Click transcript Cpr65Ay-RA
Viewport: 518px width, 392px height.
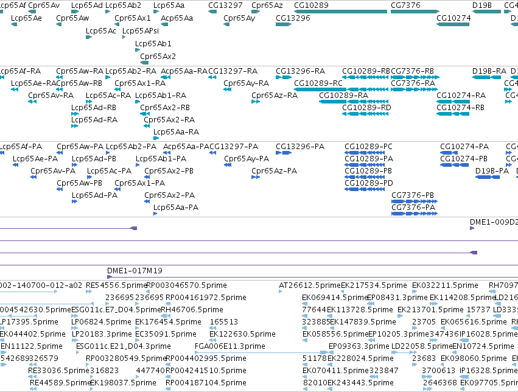click(227, 89)
